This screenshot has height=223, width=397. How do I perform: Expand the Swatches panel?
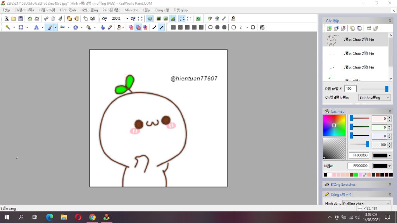tap(390, 185)
